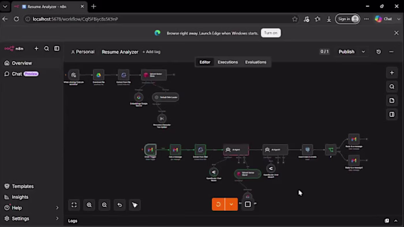Edit the Resume Analyzer workflow name
The height and width of the screenshot is (227, 404).
[120, 52]
